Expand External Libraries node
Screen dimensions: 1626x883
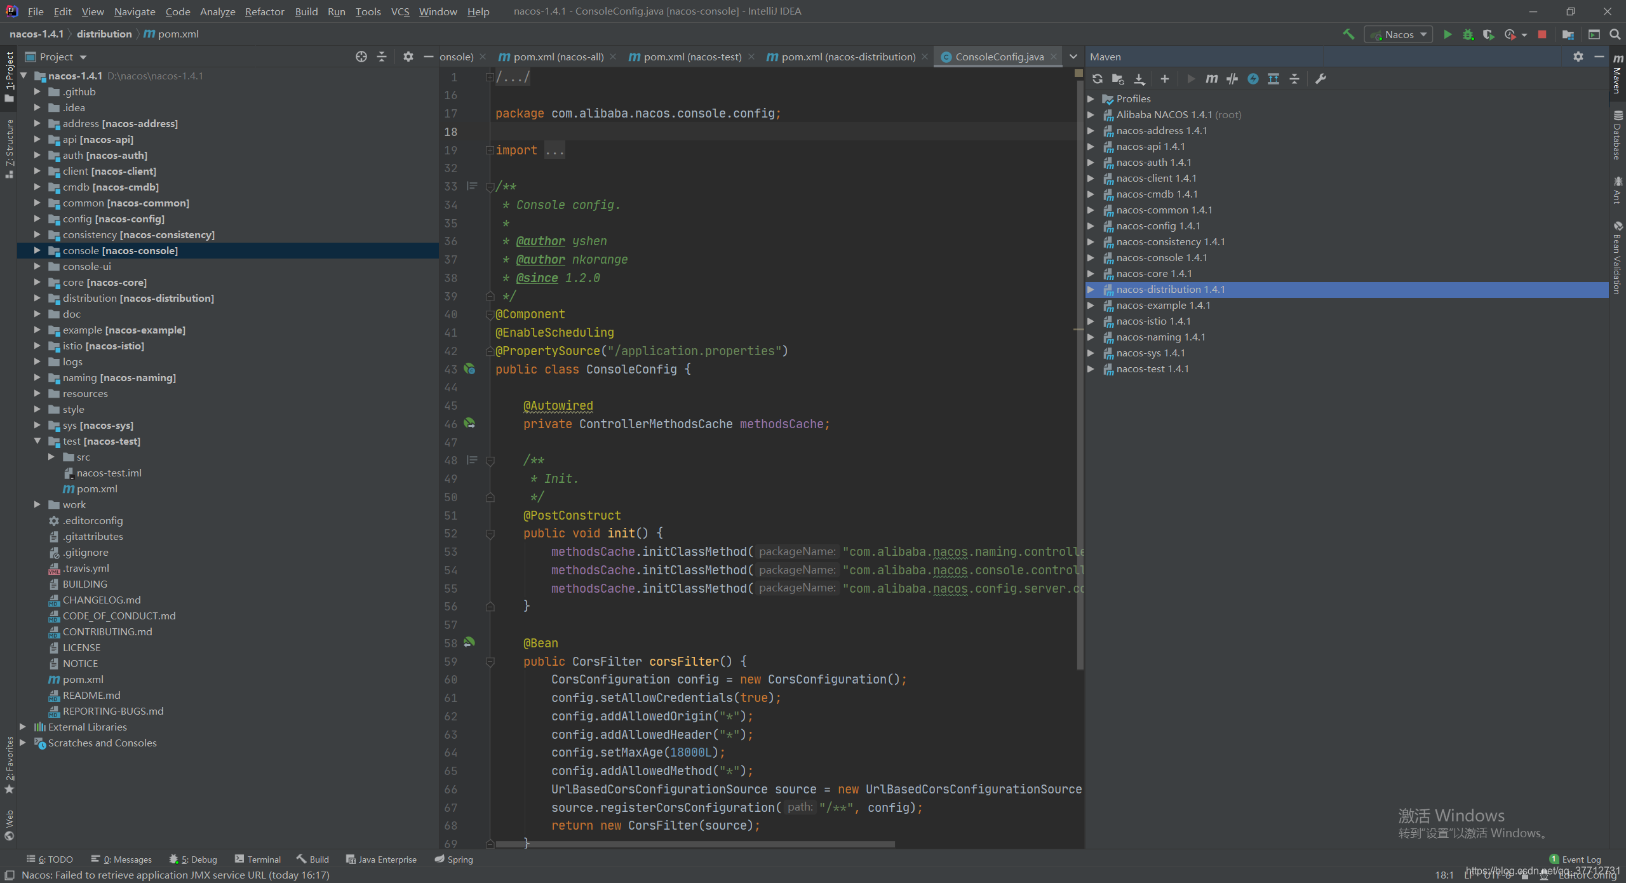point(23,727)
